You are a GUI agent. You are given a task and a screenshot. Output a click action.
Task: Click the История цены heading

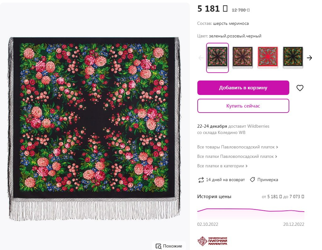(214, 197)
